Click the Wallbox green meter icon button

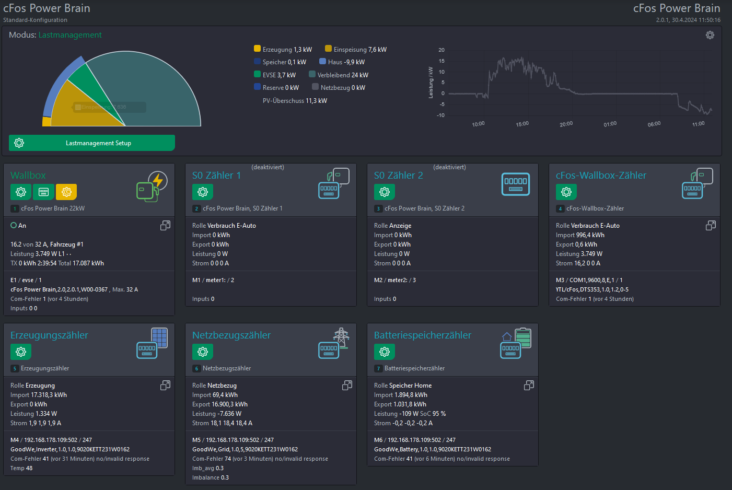coord(43,192)
